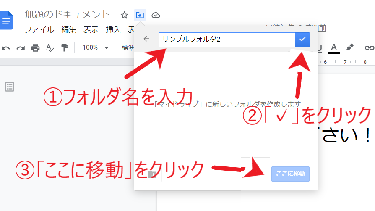Open the 表示 menu
This screenshot has width=375, height=211.
[91, 30]
